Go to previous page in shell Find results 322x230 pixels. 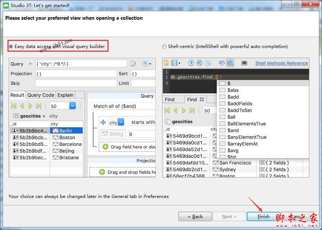click(x=176, y=111)
